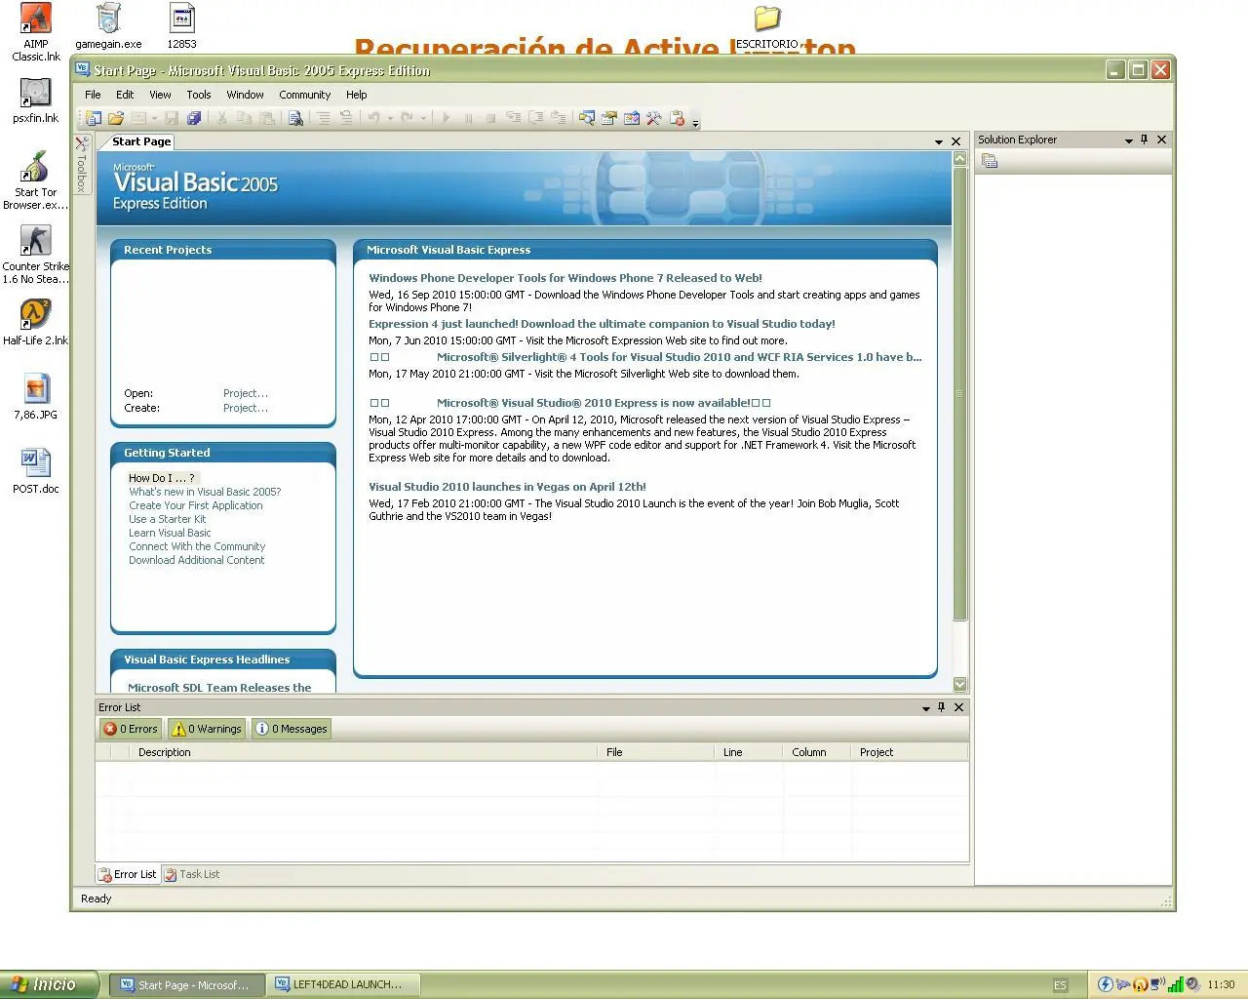Click the Paste toolbar icon
Viewport: 1248px width, 999px height.
pyautogui.click(x=266, y=118)
